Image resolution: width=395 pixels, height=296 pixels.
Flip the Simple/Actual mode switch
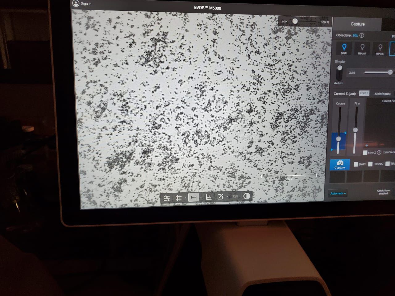point(339,72)
